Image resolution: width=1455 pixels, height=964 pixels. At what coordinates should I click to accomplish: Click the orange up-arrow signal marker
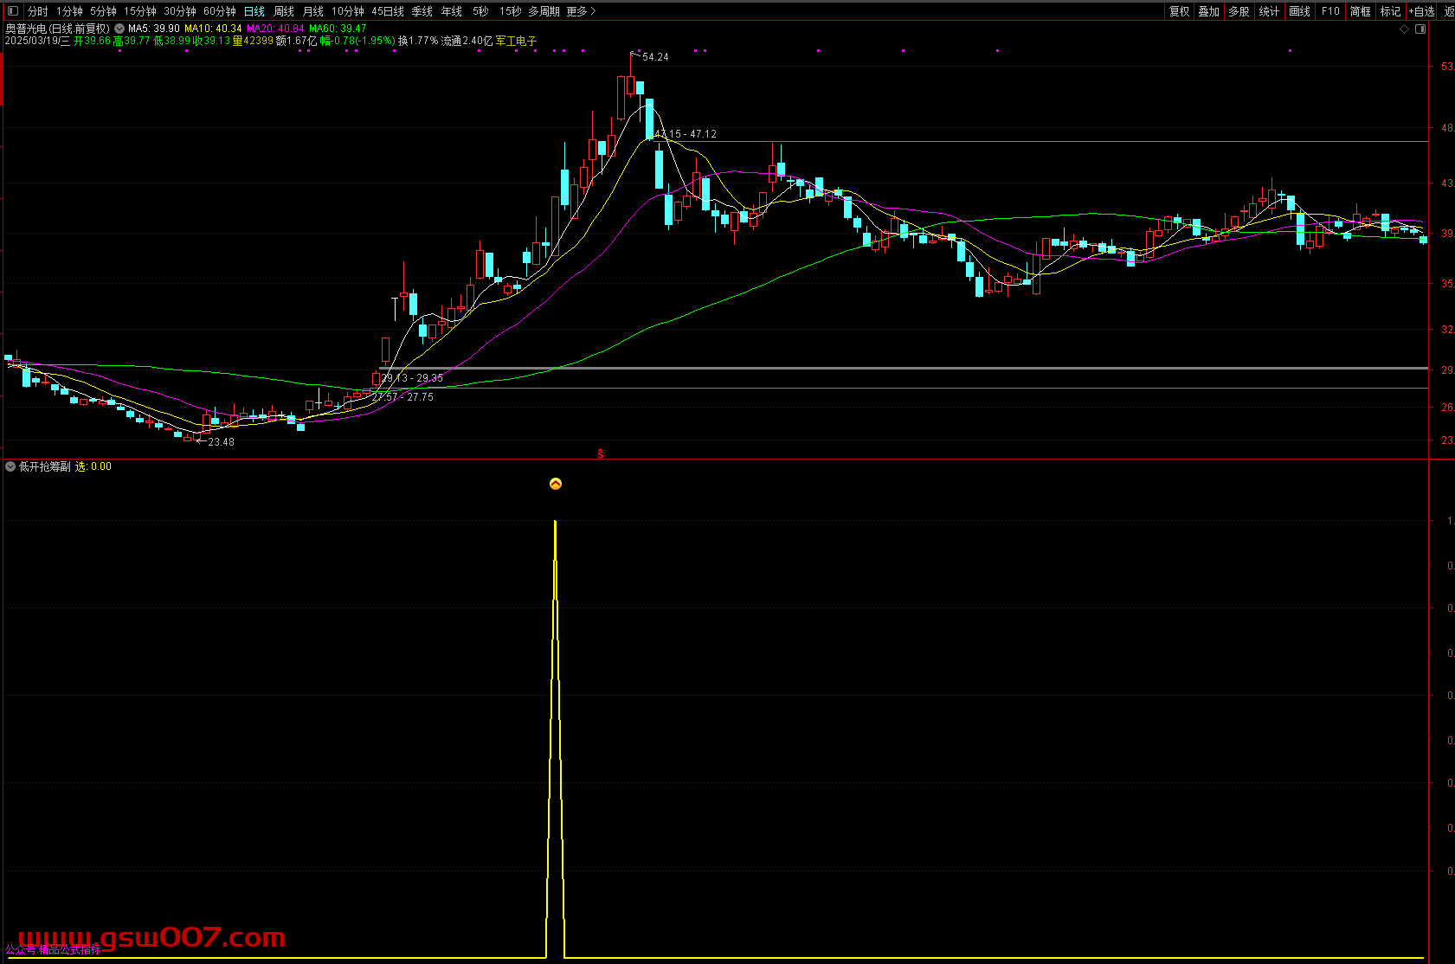(556, 484)
